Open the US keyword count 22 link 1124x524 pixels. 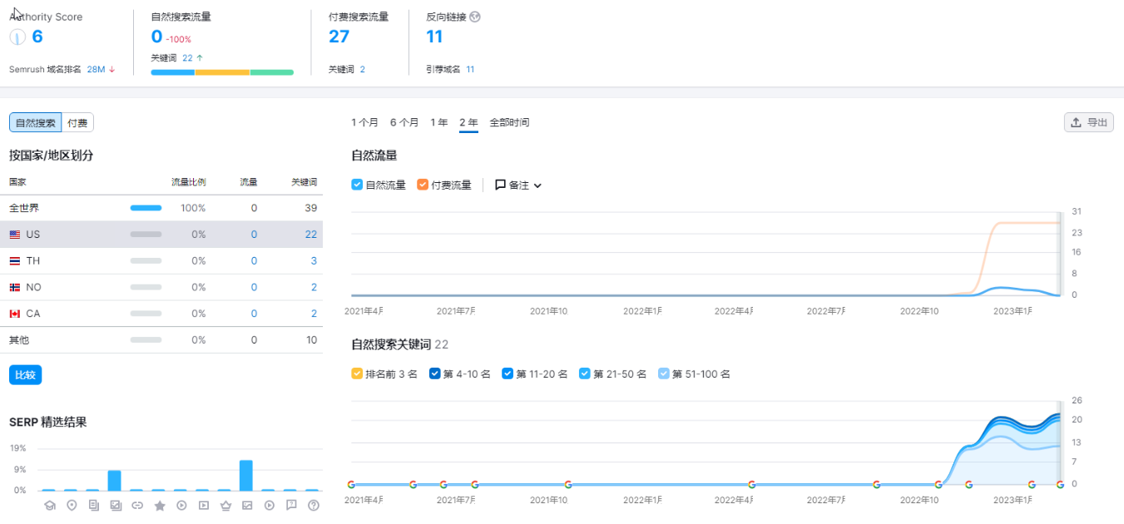tap(310, 235)
